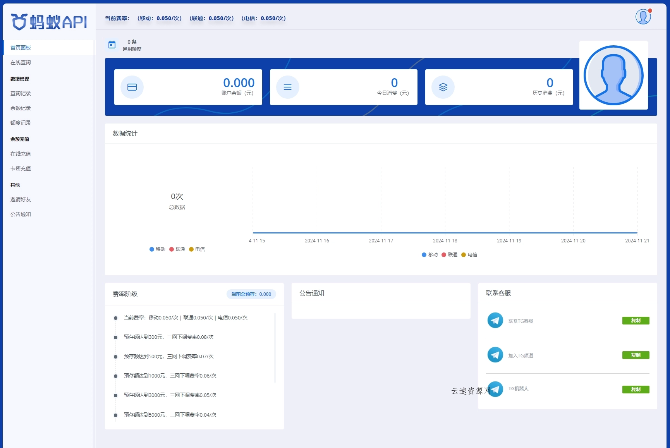Viewport: 670px width, 448px height.
Task: Click the TG机器人 Telegram icon
Action: click(x=495, y=389)
